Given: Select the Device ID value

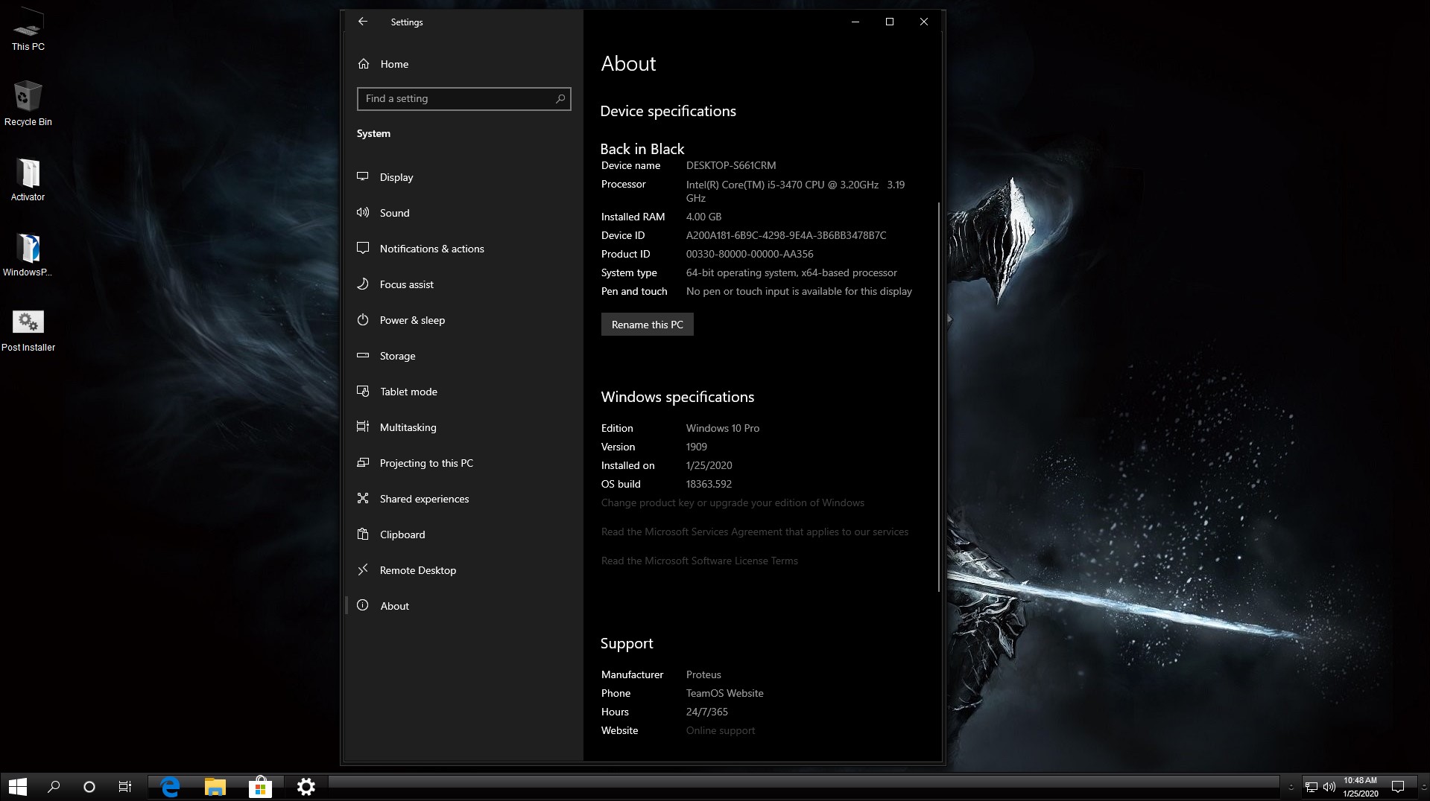Looking at the screenshot, I should tap(786, 235).
